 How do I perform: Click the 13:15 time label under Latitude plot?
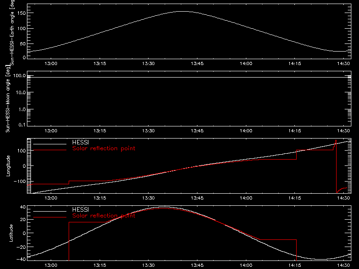pyautogui.click(x=100, y=265)
